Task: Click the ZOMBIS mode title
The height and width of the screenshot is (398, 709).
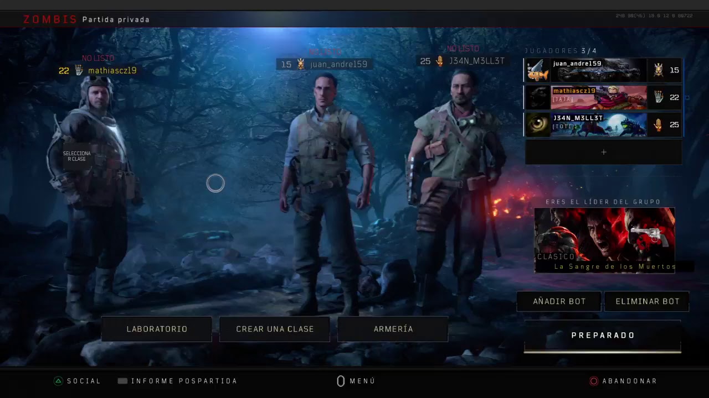Action: 50,19
